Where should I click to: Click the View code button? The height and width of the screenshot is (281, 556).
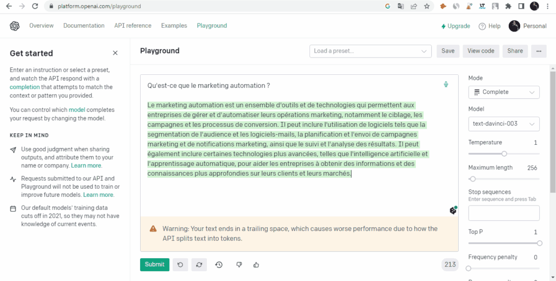(x=481, y=51)
